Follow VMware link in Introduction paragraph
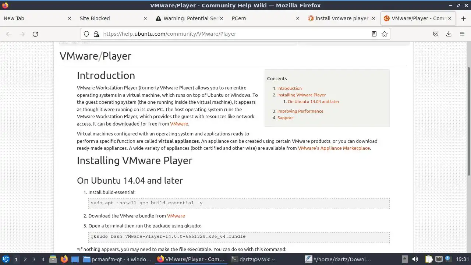 (179, 124)
